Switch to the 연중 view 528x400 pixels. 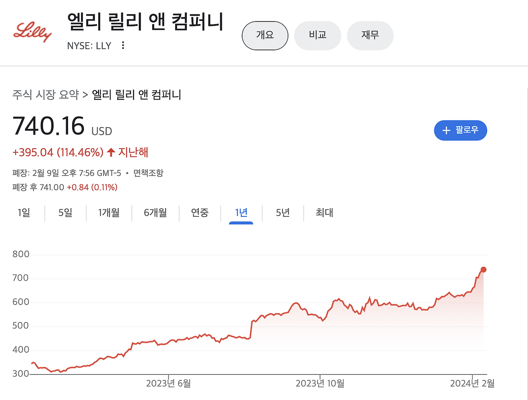(200, 213)
